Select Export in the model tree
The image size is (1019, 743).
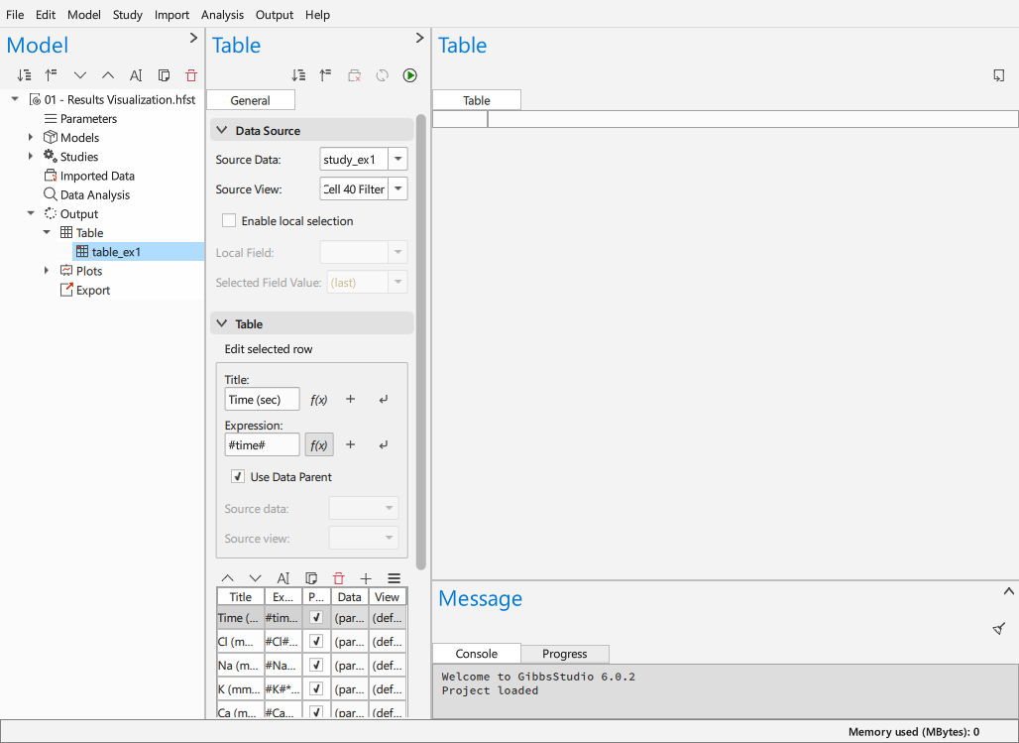pos(93,291)
